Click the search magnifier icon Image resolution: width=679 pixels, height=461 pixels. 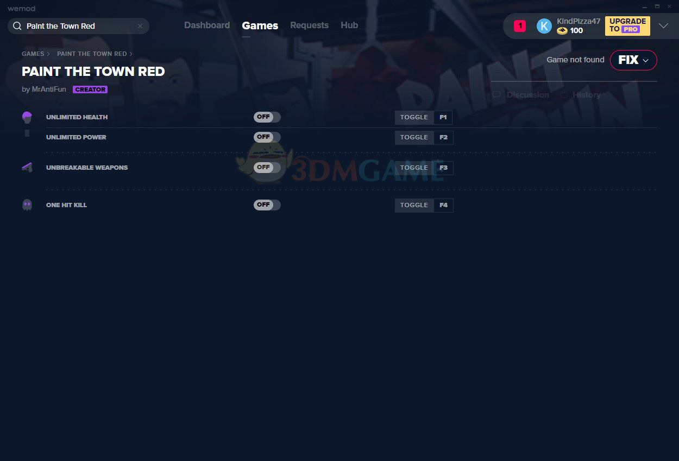(17, 26)
